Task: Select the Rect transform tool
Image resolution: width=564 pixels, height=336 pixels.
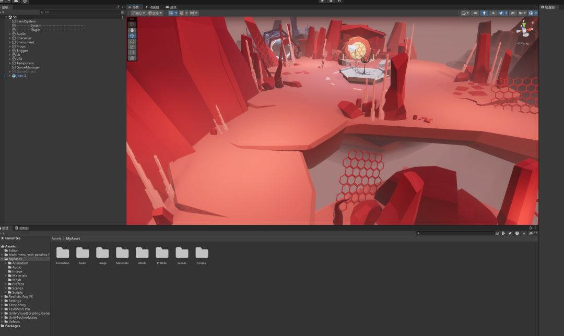Action: pyautogui.click(x=132, y=53)
